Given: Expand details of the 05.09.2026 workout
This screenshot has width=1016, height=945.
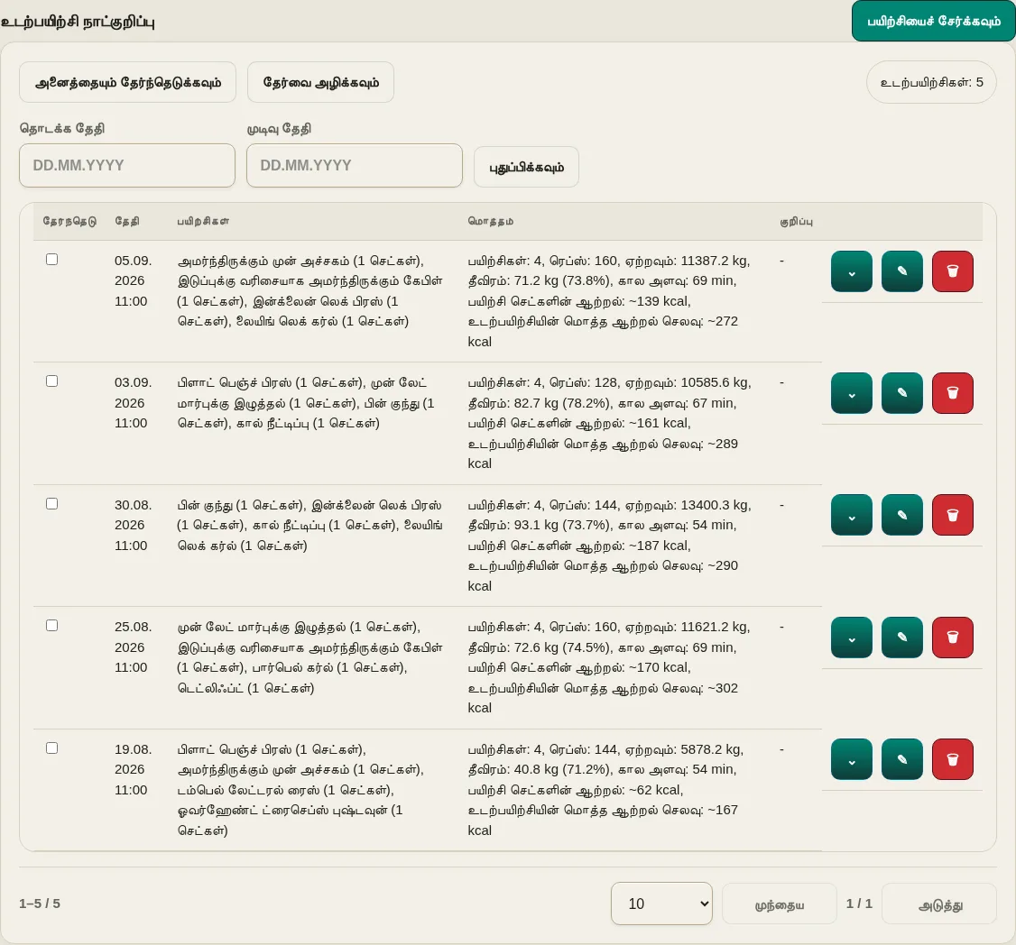Looking at the screenshot, I should tap(852, 271).
